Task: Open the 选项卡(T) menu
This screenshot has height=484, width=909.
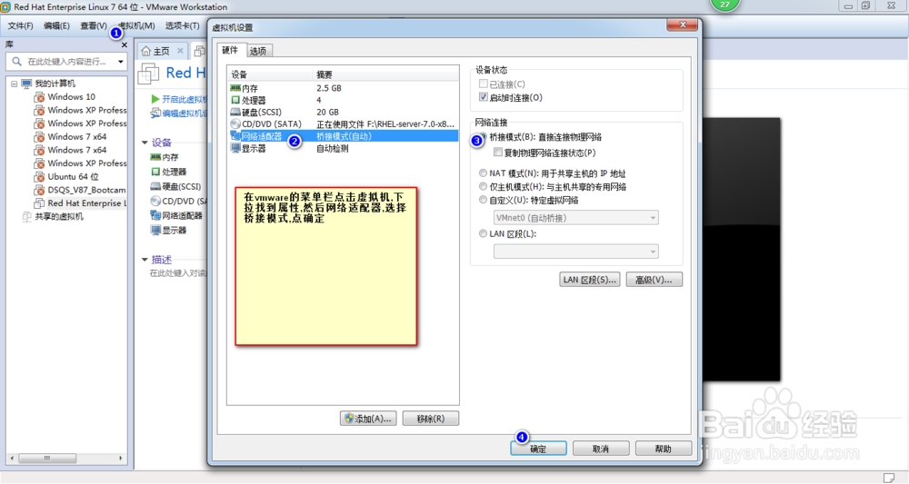Action: click(182, 25)
